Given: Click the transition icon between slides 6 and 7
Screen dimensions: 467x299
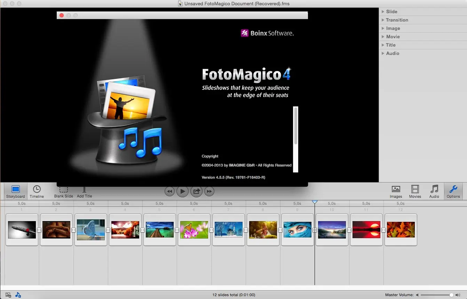Looking at the screenshot, I should (211, 230).
